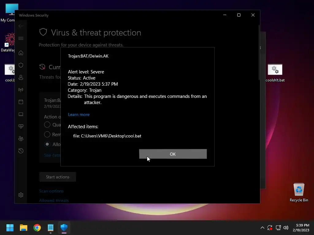Select the Remove radio option

47,134
